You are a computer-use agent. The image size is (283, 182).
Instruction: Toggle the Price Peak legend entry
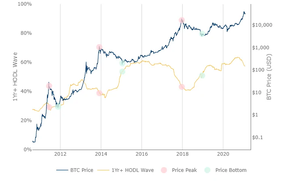(179, 170)
